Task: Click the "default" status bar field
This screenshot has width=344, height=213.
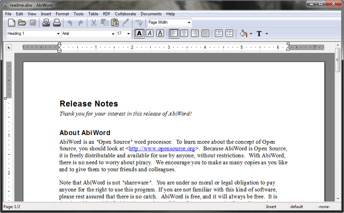Action: pyautogui.click(x=297, y=207)
